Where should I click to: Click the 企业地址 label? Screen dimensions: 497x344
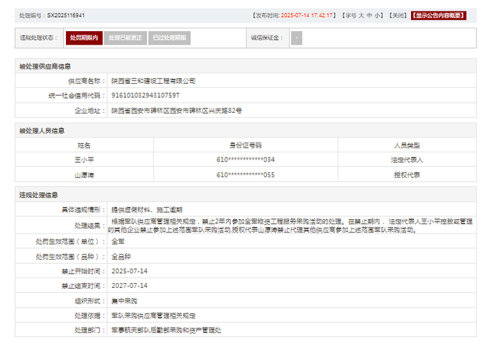coord(89,111)
